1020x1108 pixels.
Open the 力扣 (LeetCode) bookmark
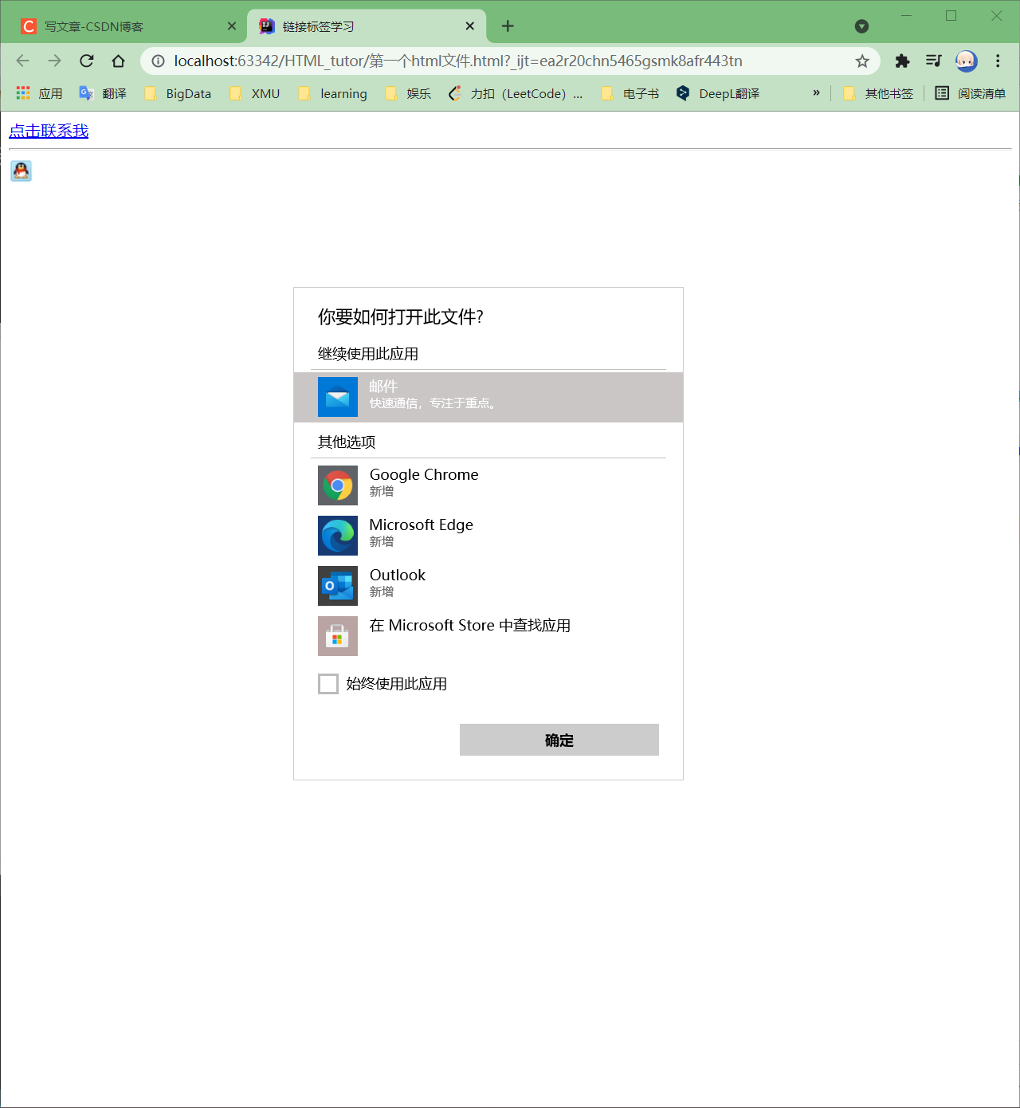point(516,93)
